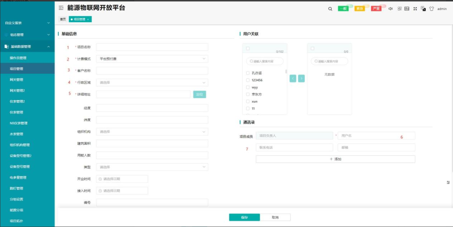Image resolution: width=453 pixels, height=227 pixels.
Task: Click the 编号 input field
Action: point(152,202)
